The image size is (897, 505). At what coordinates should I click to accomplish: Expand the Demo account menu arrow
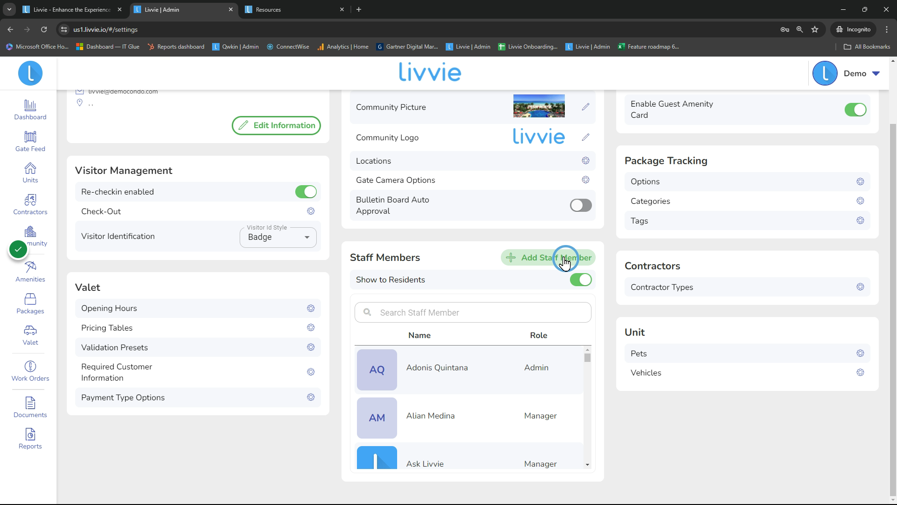(x=876, y=73)
